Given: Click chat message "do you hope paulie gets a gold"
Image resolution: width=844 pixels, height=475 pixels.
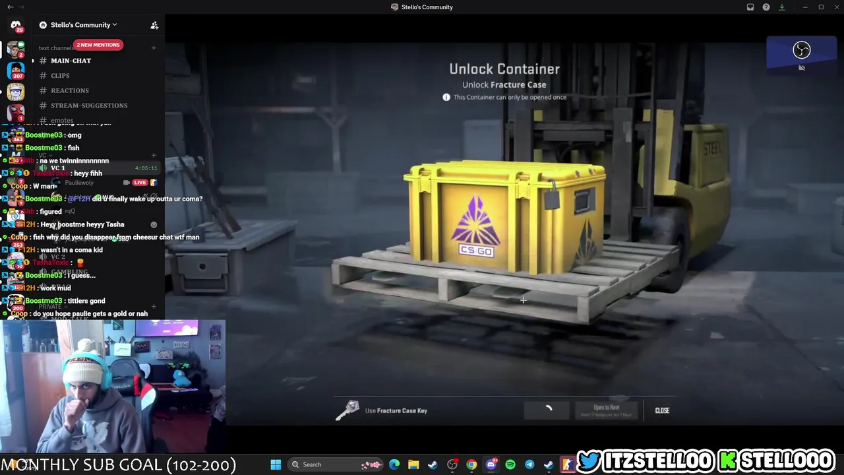Looking at the screenshot, I should (x=90, y=314).
